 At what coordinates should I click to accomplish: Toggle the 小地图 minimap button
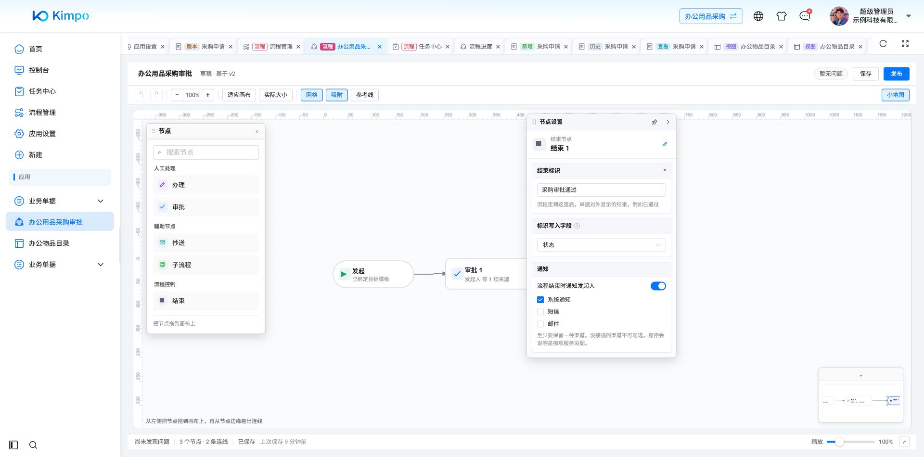coord(896,95)
